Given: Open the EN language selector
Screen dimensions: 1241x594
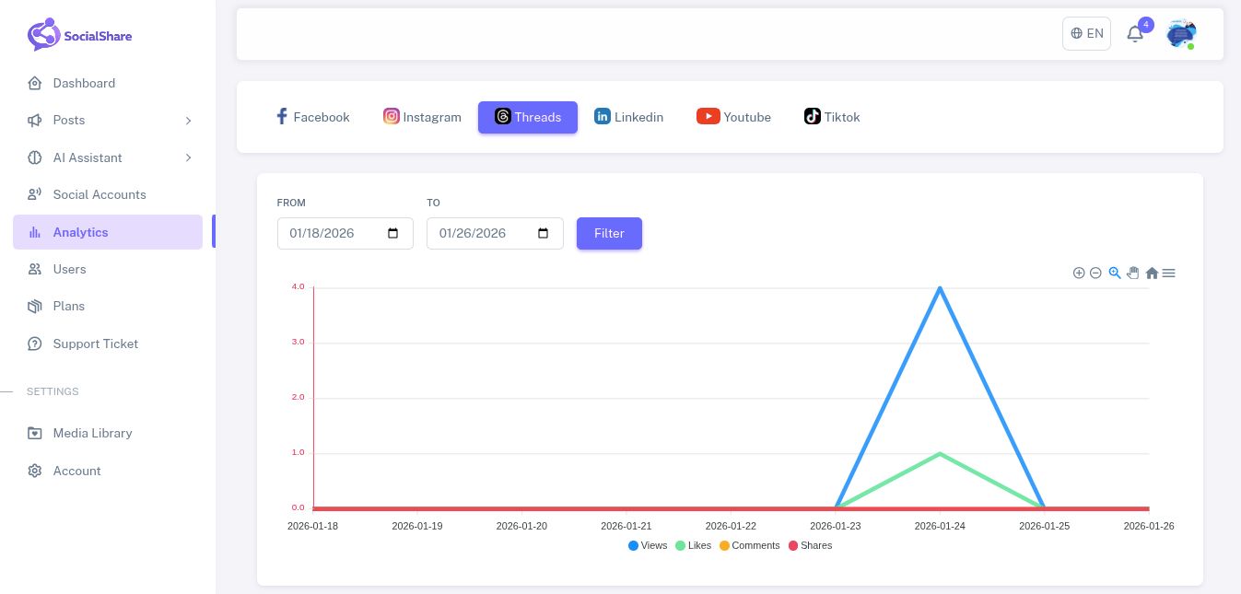Looking at the screenshot, I should [x=1086, y=34].
